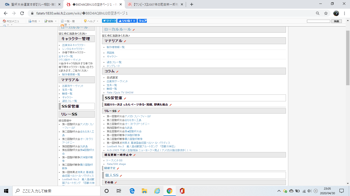The width and height of the screenshot is (350, 196).
Task: Click the pencil edit icon beside ローカルルール heading
Action: (134, 30)
